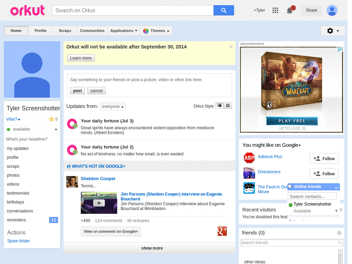Close the Orkut shutdown notice banner
The image size is (352, 264).
click(231, 47)
